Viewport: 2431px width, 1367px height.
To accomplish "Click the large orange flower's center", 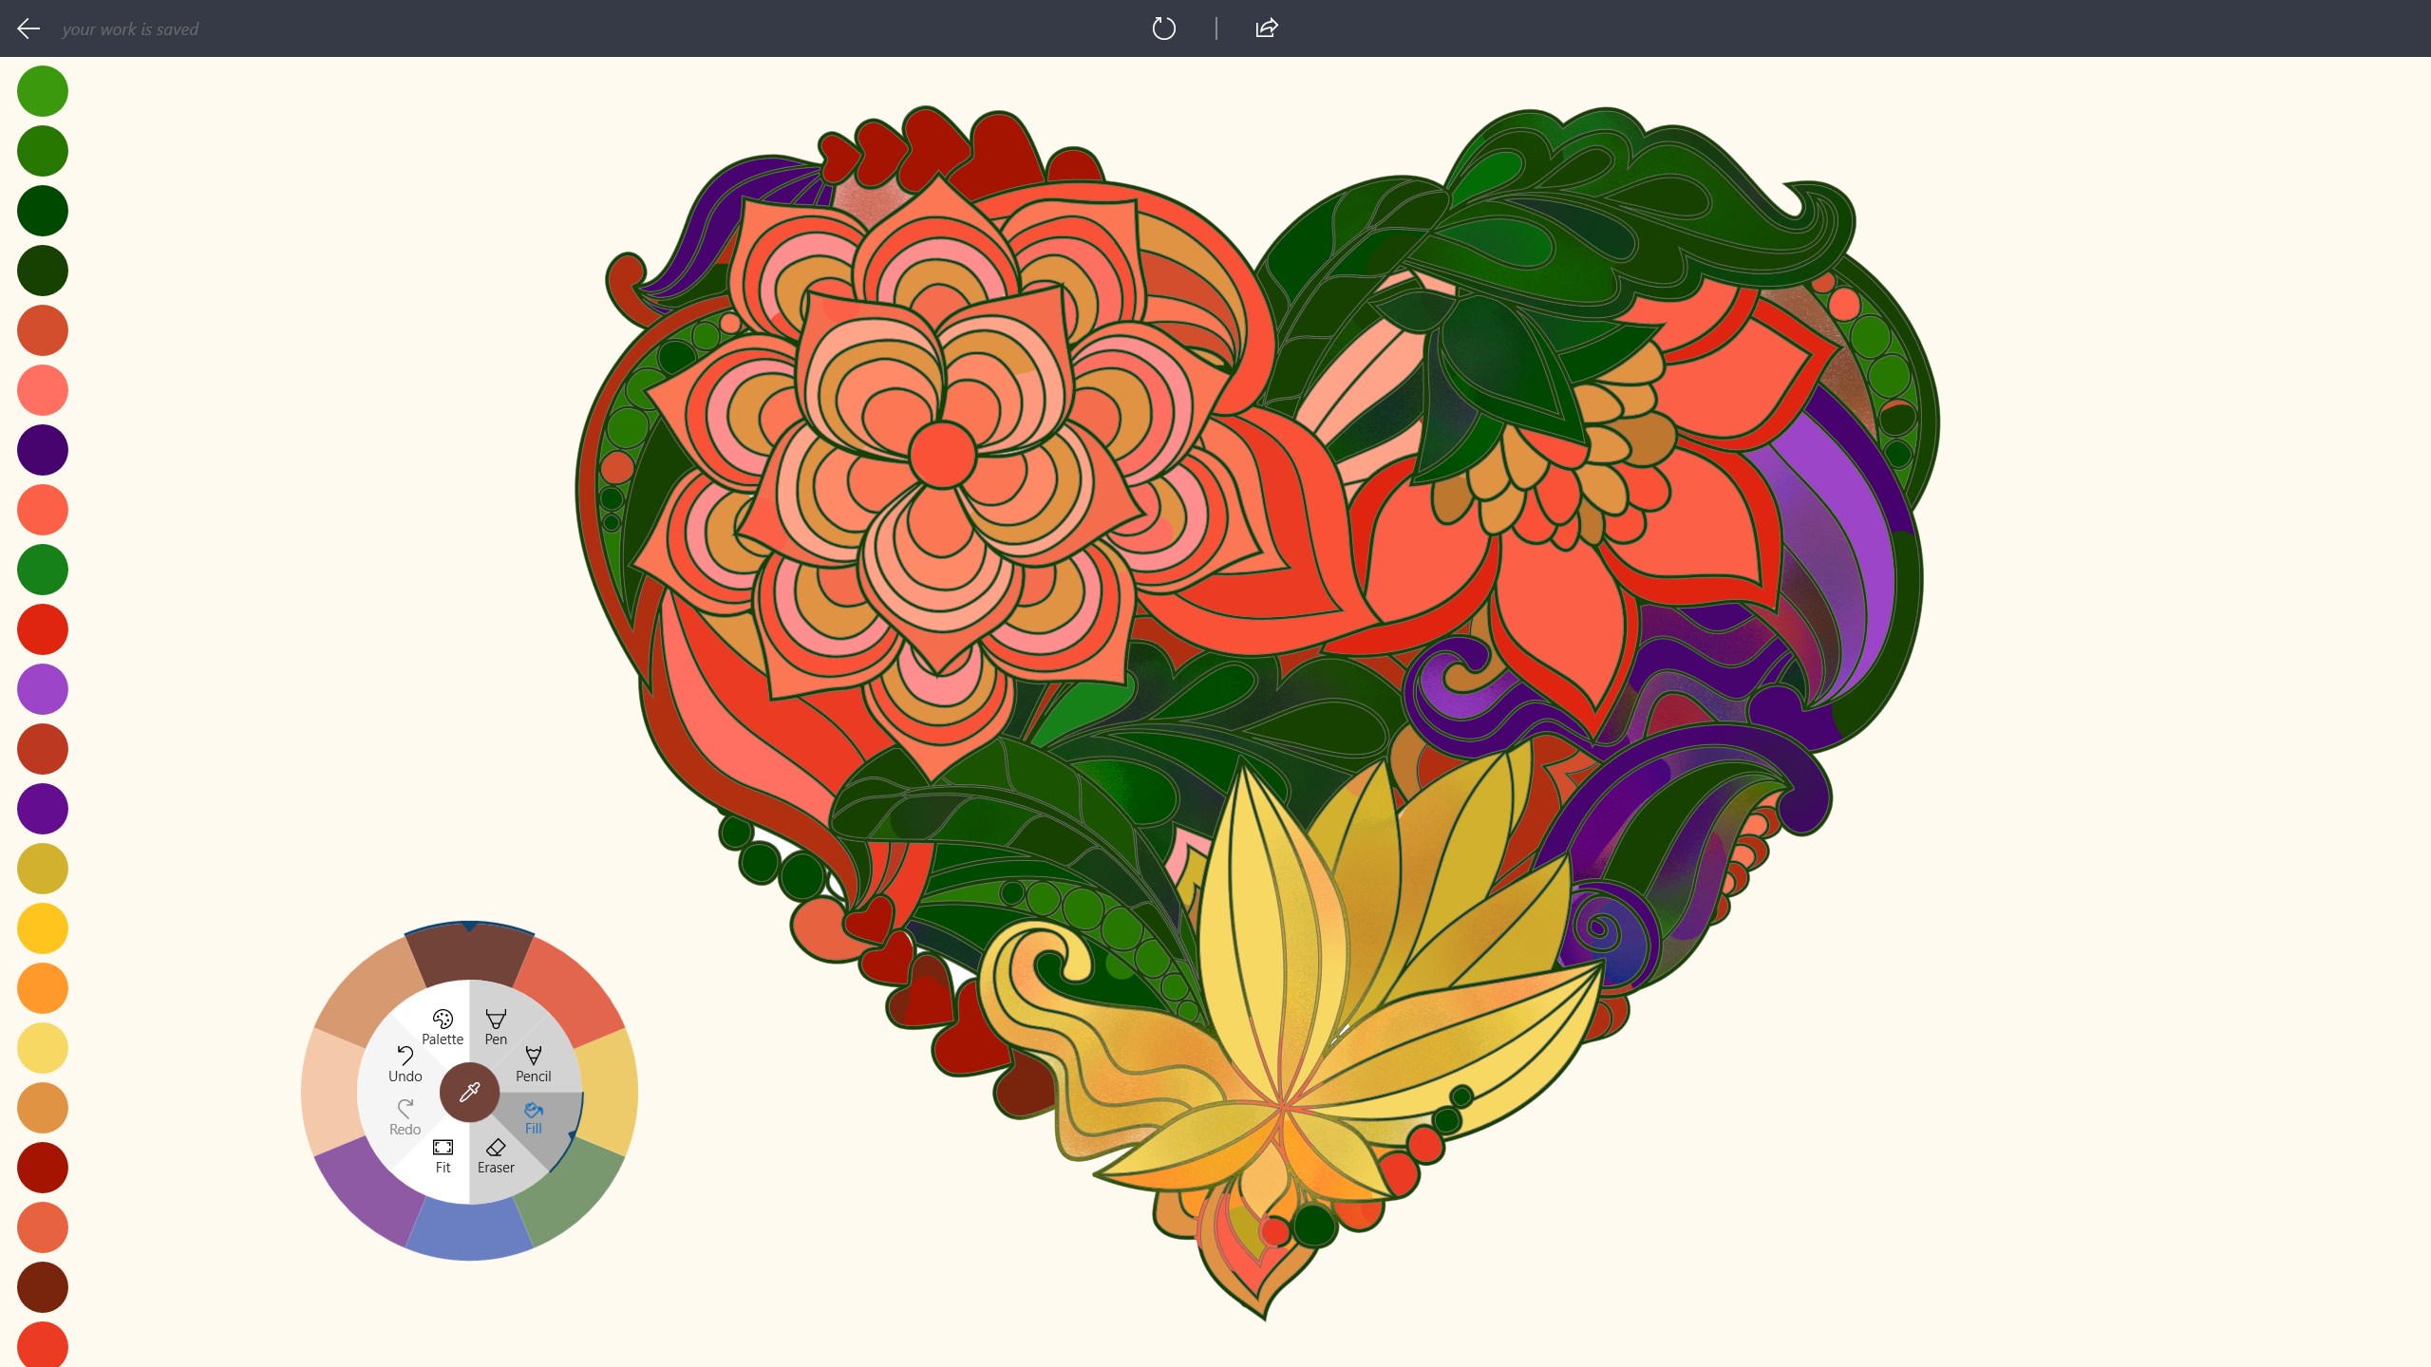I will click(x=941, y=455).
